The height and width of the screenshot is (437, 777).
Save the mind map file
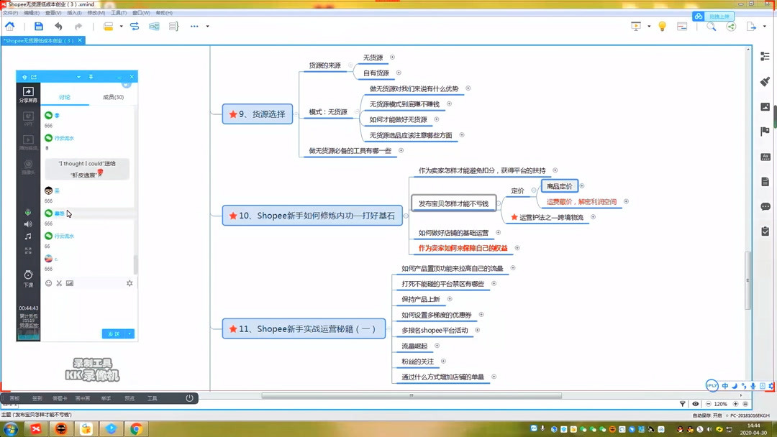pyautogui.click(x=40, y=26)
